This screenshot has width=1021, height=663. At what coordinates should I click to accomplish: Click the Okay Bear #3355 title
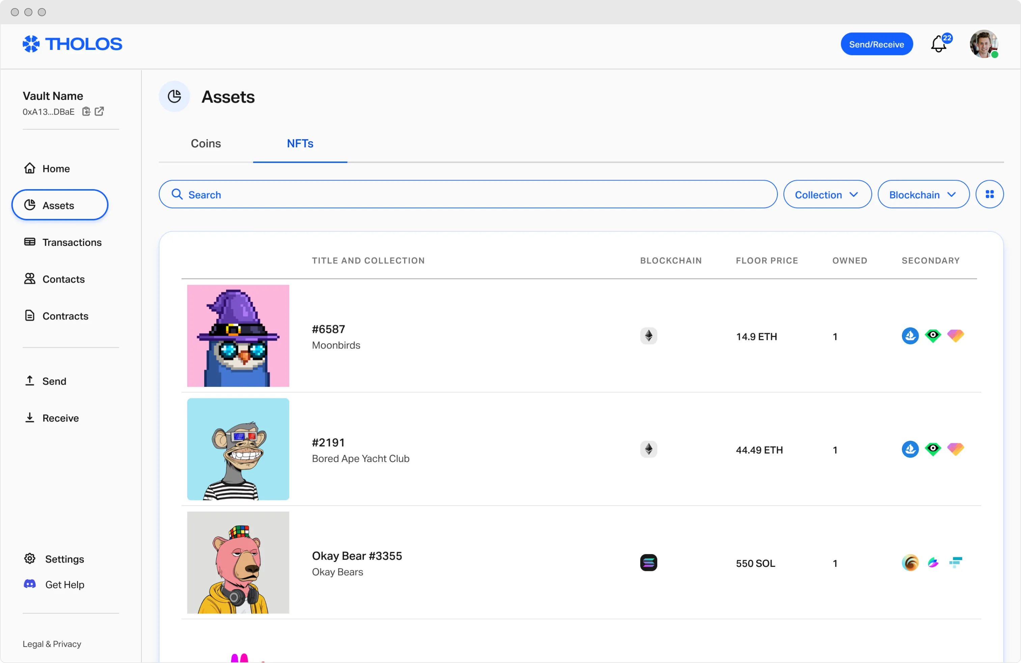point(357,556)
